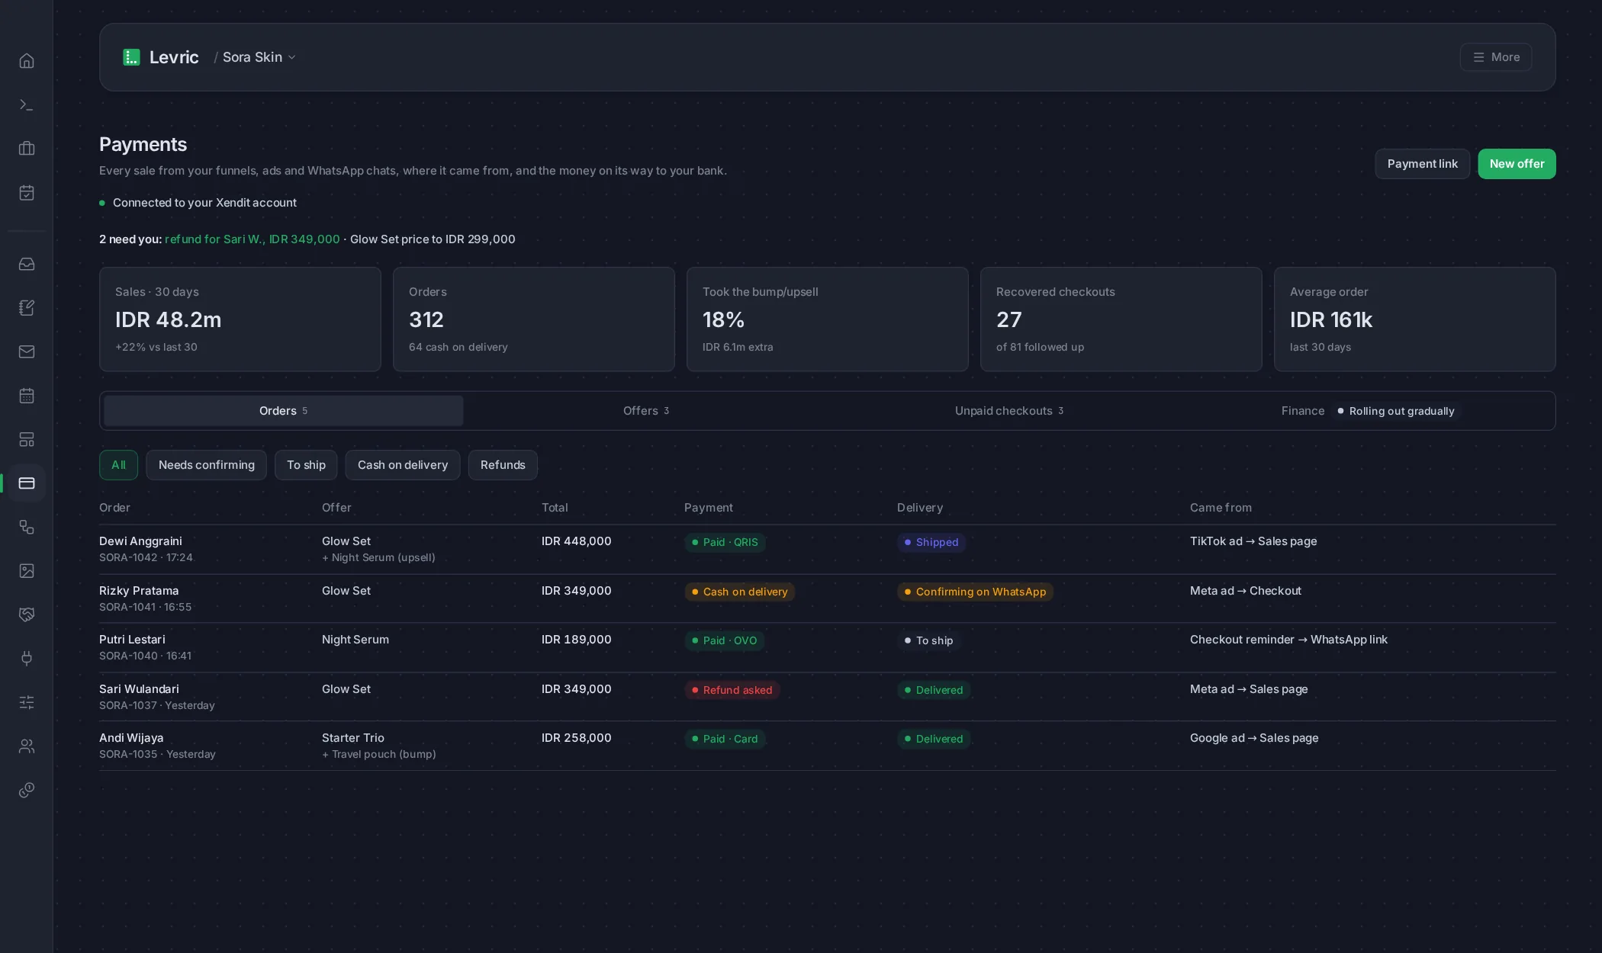Click Glow Set price to IDR 299,000
The height and width of the screenshot is (953, 1602).
[433, 239]
